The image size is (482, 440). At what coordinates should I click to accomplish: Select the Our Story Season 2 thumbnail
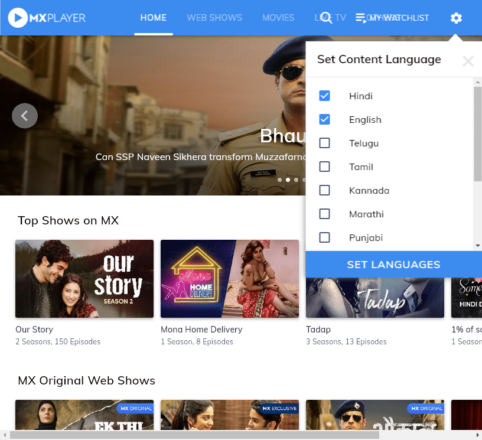(84, 279)
